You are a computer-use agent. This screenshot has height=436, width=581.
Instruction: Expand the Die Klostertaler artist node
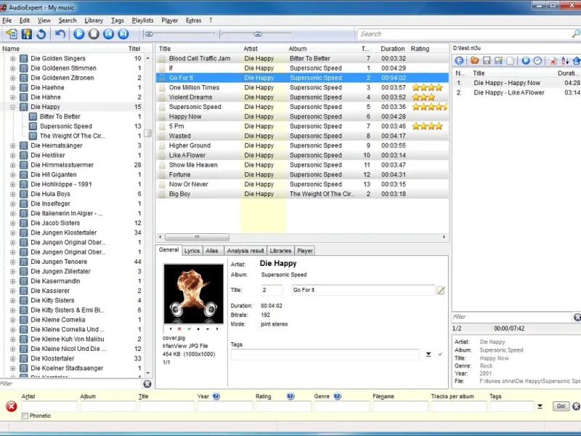[13, 358]
